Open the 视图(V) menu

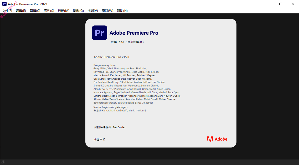tap(93, 11)
